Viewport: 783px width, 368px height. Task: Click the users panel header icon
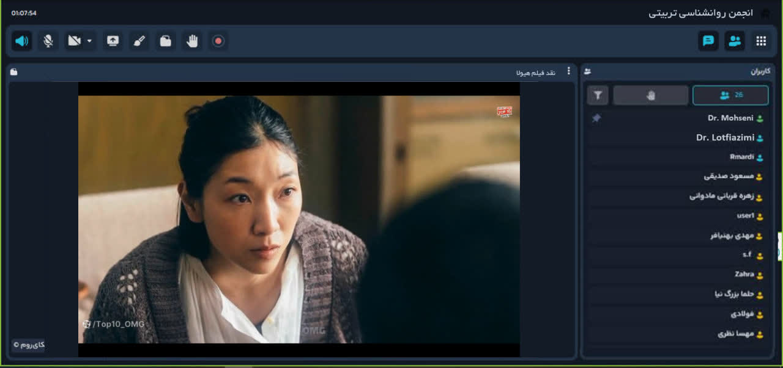(588, 71)
